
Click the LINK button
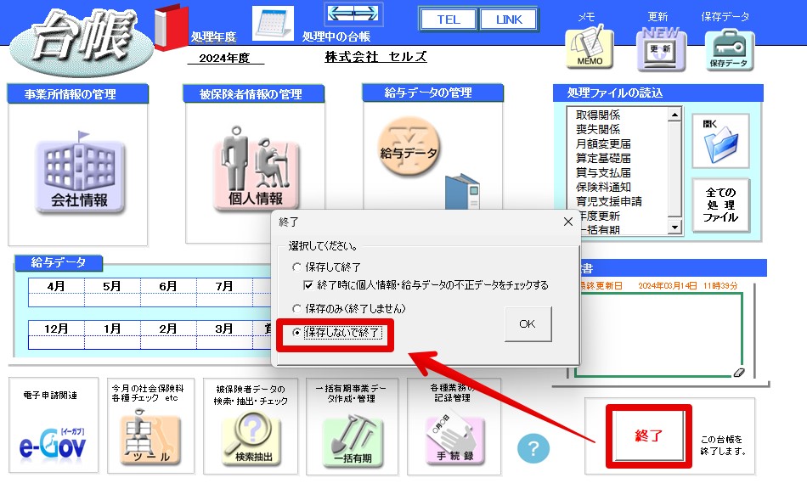coord(509,20)
